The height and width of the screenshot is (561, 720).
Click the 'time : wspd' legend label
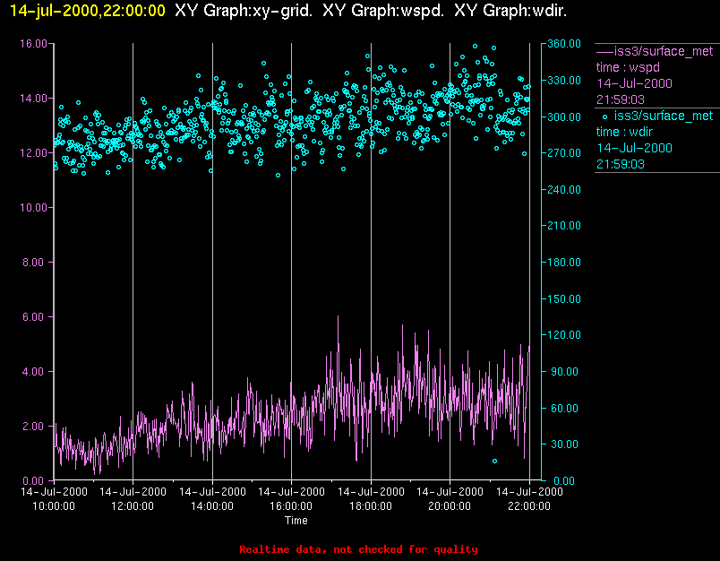coord(628,67)
